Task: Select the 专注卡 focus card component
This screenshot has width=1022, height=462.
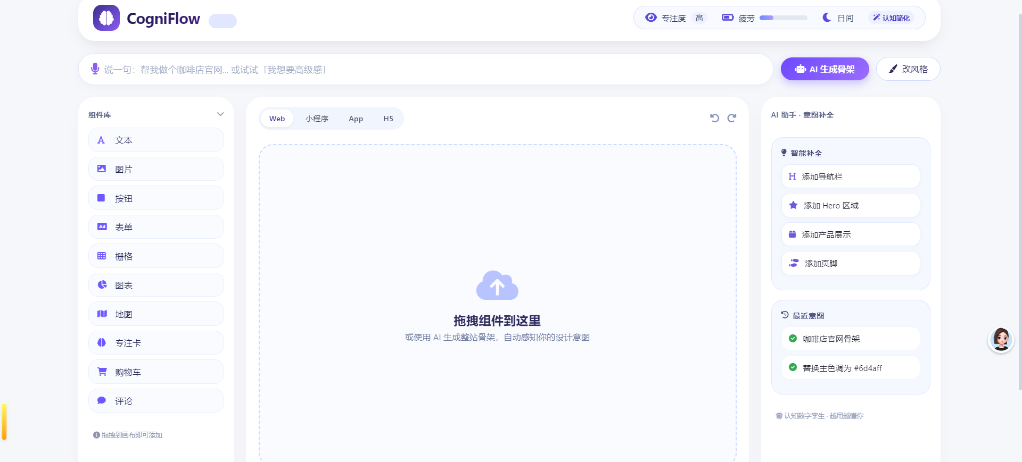Action: coord(156,343)
